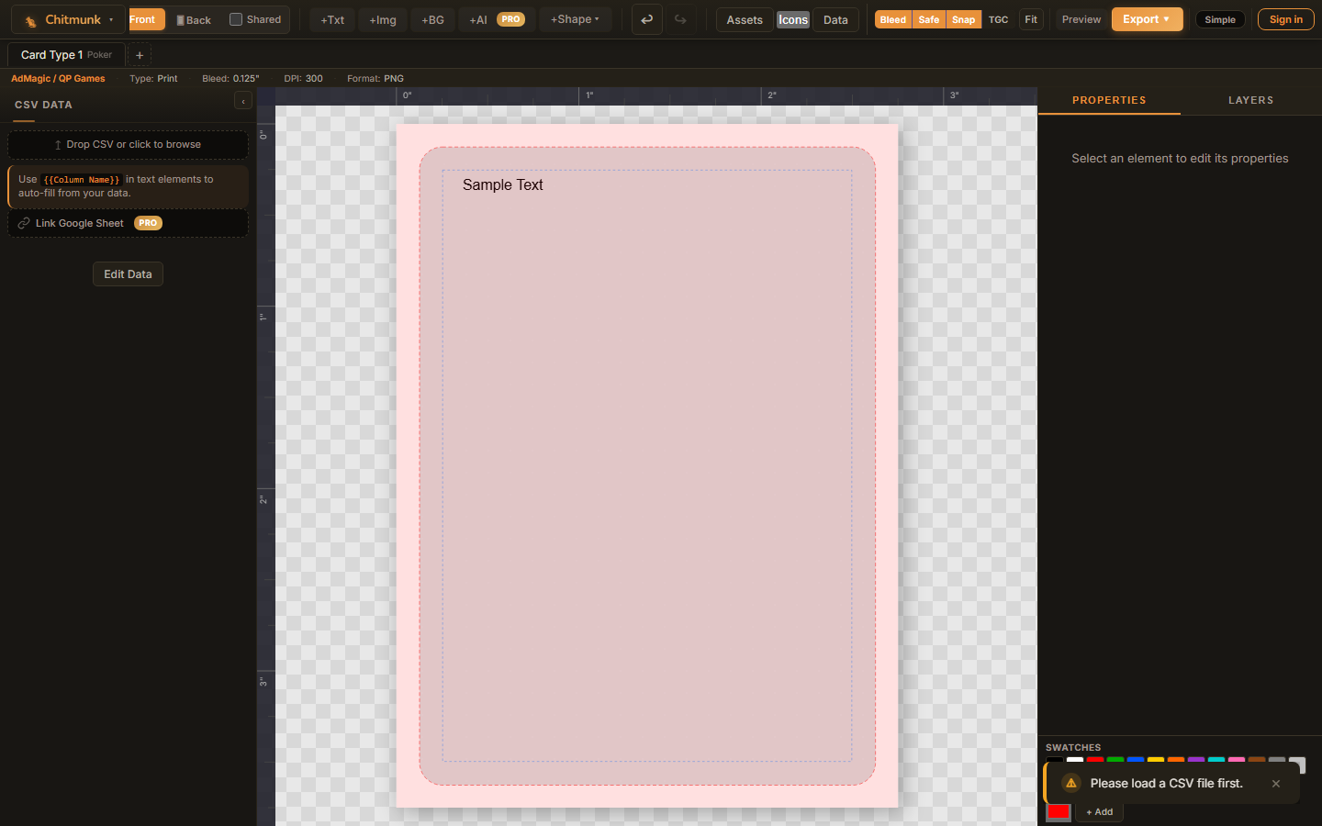Click the + Add swatch button

[1099, 812]
